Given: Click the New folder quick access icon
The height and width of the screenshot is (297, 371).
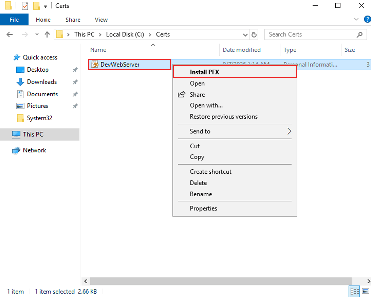Looking at the screenshot, I should pyautogui.click(x=36, y=6).
